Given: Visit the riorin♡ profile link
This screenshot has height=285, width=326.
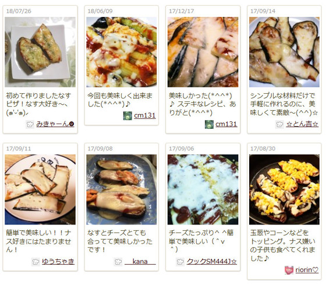Looking at the screenshot, I should (x=307, y=270).
